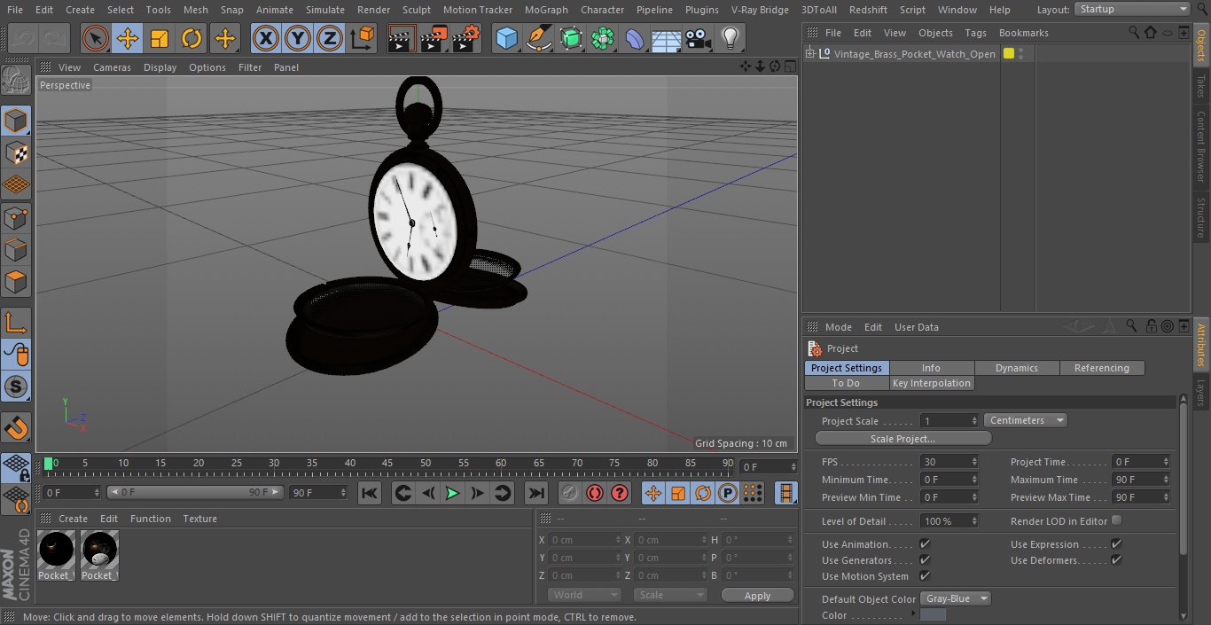1211x625 pixels.
Task: Activate the Scale tool
Action: [160, 38]
